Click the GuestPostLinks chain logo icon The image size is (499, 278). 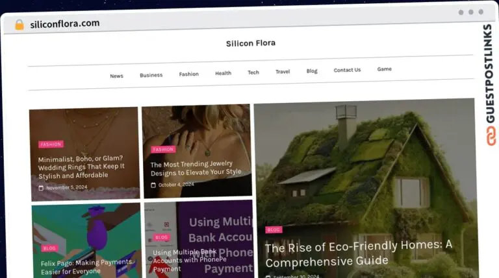(491, 136)
